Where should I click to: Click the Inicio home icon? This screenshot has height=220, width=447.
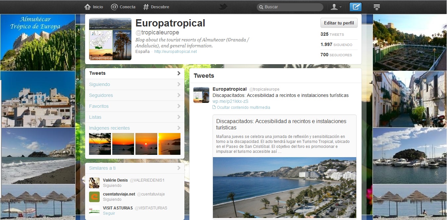[87, 7]
